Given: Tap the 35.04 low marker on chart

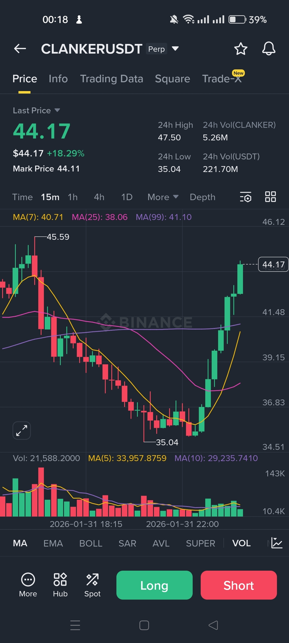Looking at the screenshot, I should click(x=167, y=442).
